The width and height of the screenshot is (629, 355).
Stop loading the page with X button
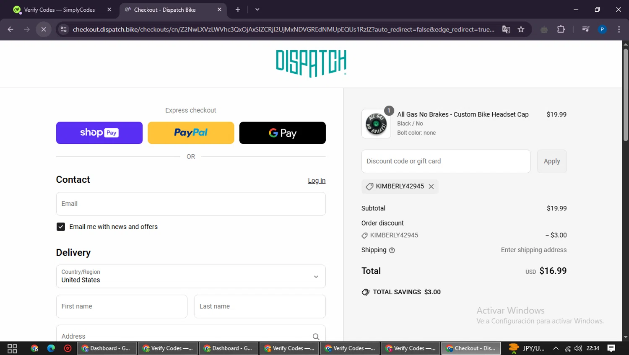coord(44,29)
